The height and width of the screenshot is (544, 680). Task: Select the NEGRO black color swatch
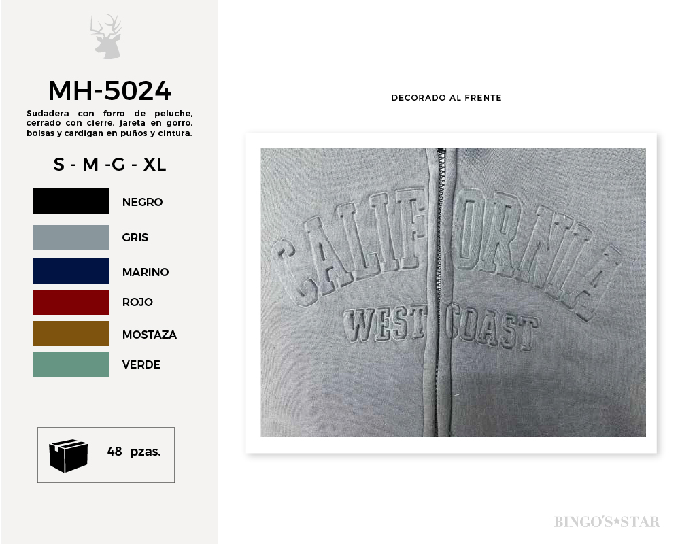pyautogui.click(x=71, y=201)
